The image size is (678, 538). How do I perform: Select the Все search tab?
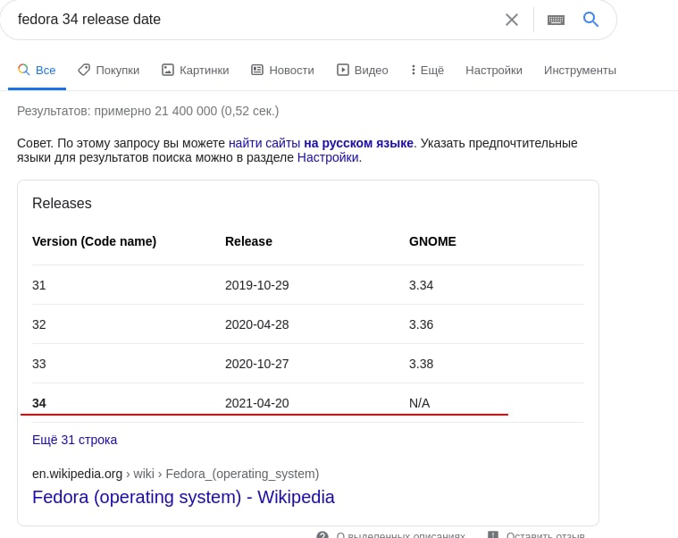pos(37,70)
